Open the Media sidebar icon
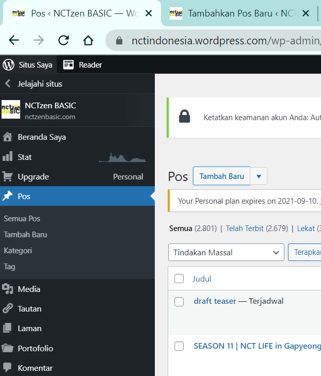 [x=8, y=289]
